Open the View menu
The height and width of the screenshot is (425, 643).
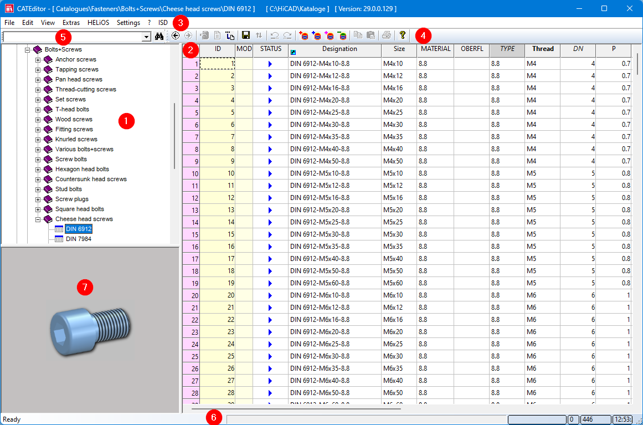click(48, 23)
